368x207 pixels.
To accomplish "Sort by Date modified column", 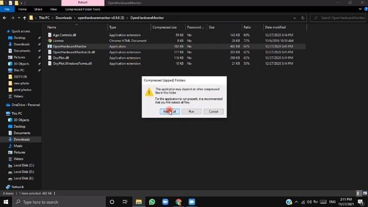I will pos(275,27).
